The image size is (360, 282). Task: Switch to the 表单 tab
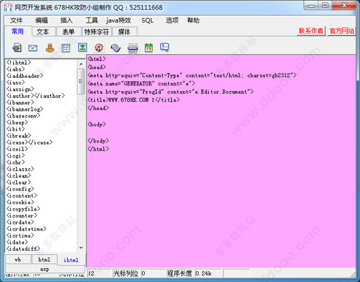tap(68, 32)
